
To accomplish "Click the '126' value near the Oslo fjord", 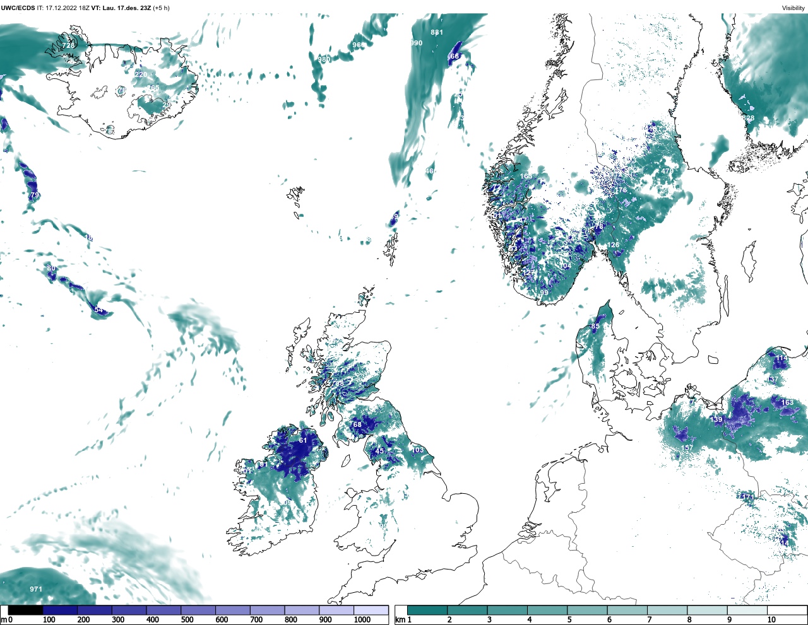I will [613, 245].
